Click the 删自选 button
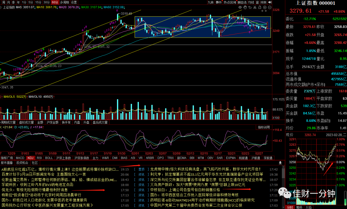Viewport: 347px width, 209px height. coord(242,2)
